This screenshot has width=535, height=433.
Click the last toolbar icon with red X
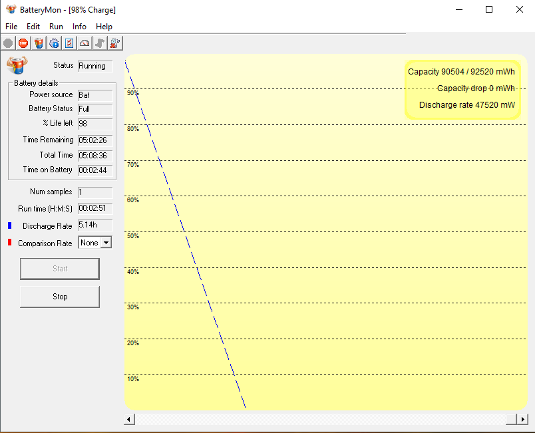coord(114,43)
